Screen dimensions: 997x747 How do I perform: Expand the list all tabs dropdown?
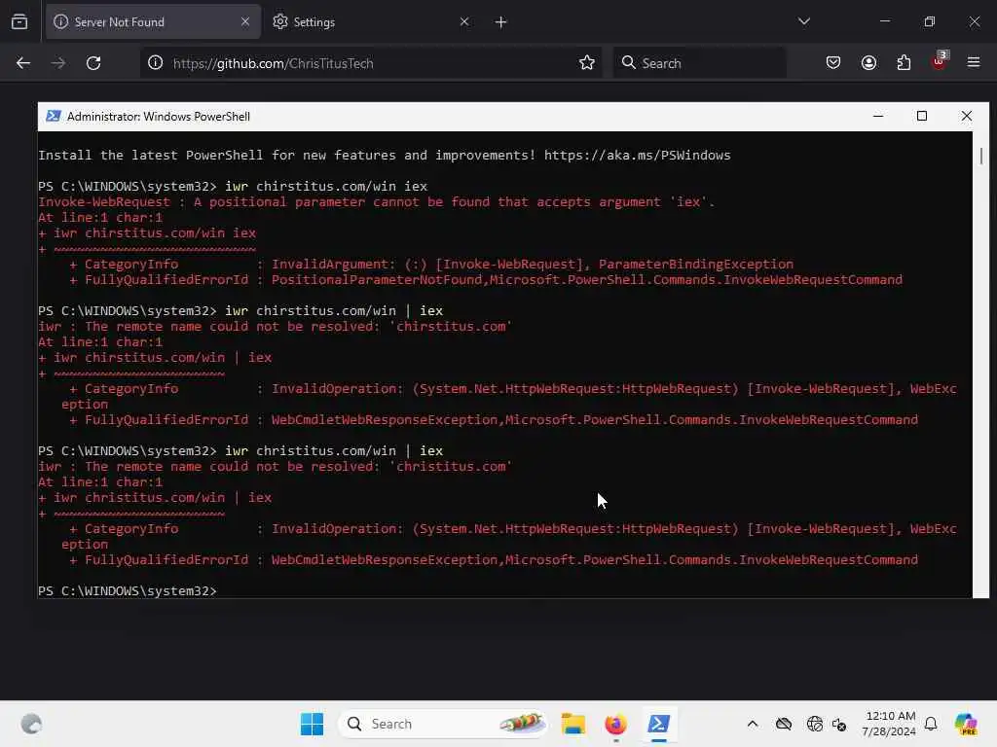coord(804,21)
